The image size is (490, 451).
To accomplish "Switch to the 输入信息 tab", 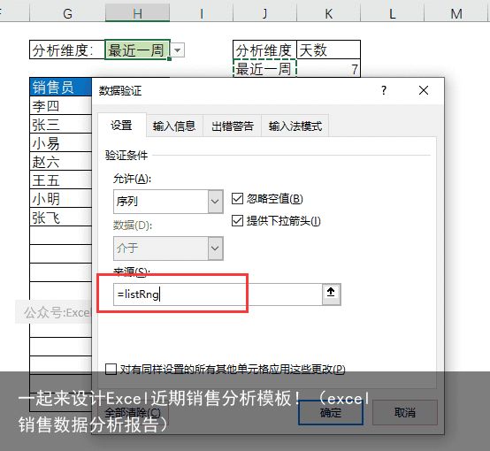I will 174,126.
